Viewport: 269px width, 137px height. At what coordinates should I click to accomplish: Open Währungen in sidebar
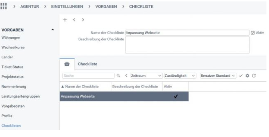point(11,38)
